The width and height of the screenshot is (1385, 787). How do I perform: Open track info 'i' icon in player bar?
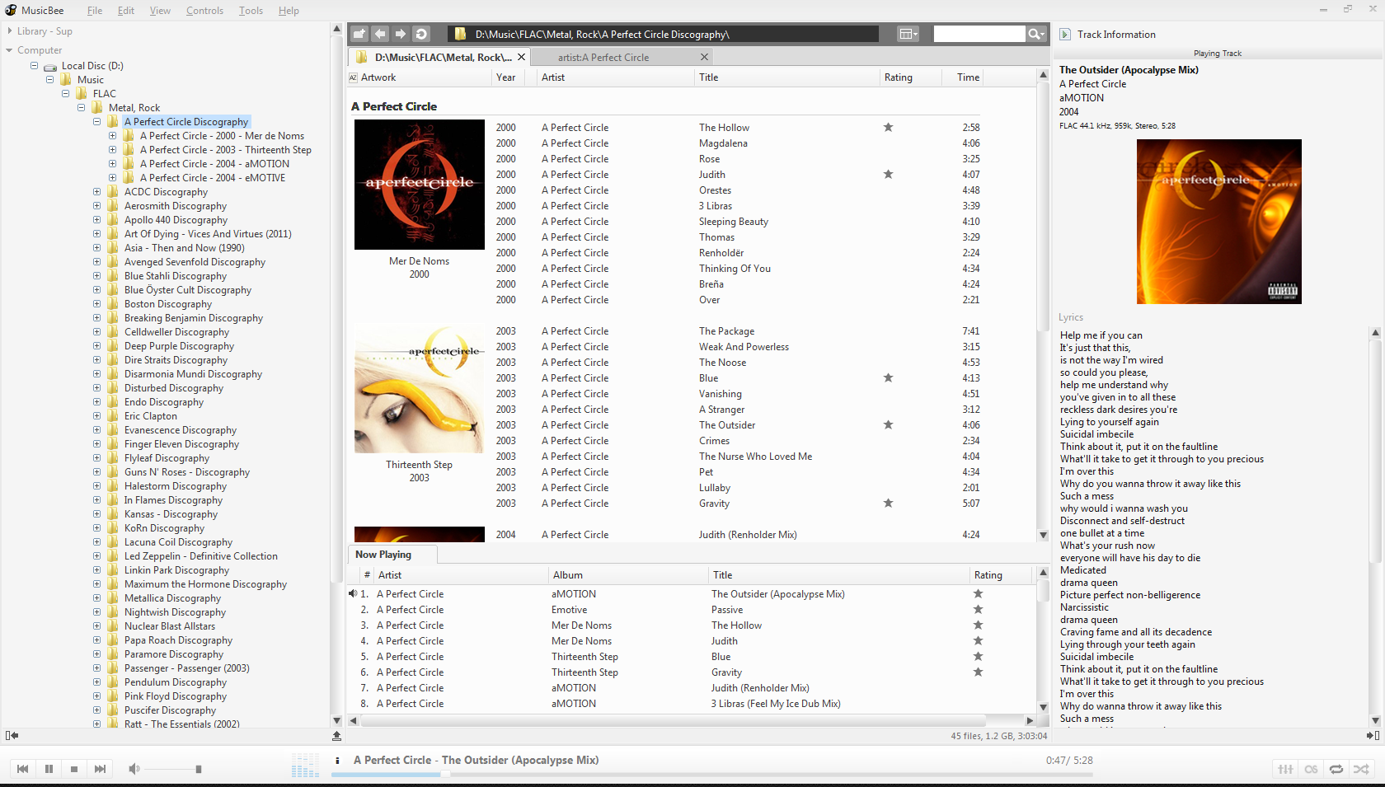[x=337, y=760]
